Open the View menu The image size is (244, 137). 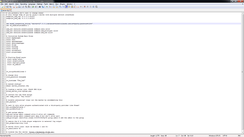click(17, 4)
